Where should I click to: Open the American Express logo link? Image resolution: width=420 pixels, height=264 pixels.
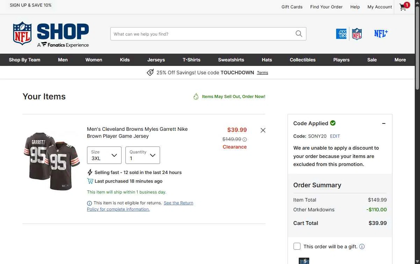tap(341, 34)
